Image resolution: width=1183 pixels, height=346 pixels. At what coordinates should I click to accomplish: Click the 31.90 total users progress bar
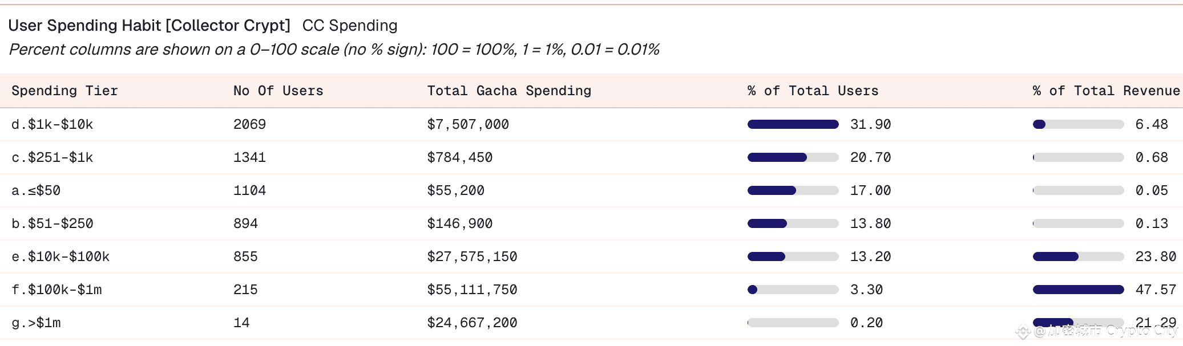[793, 124]
